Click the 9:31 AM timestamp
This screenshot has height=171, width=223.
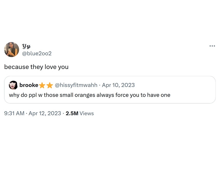pos(14,113)
